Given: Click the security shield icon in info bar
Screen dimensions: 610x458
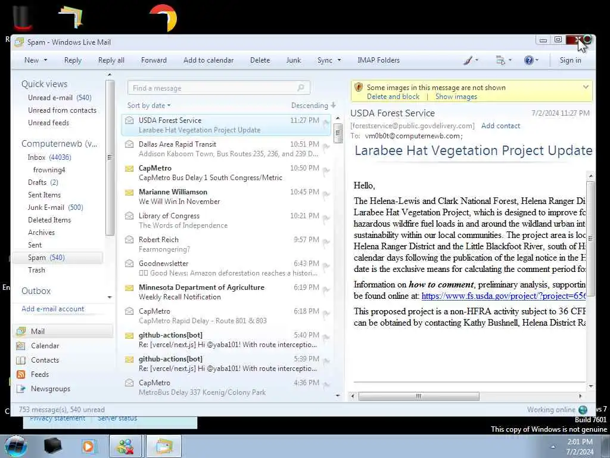Looking at the screenshot, I should coord(359,88).
